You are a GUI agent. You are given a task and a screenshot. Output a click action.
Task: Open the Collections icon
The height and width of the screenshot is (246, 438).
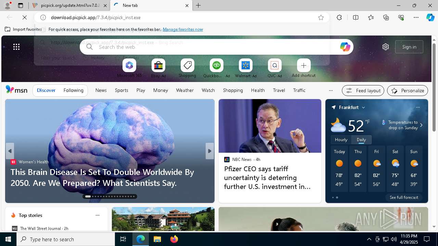[386, 17]
